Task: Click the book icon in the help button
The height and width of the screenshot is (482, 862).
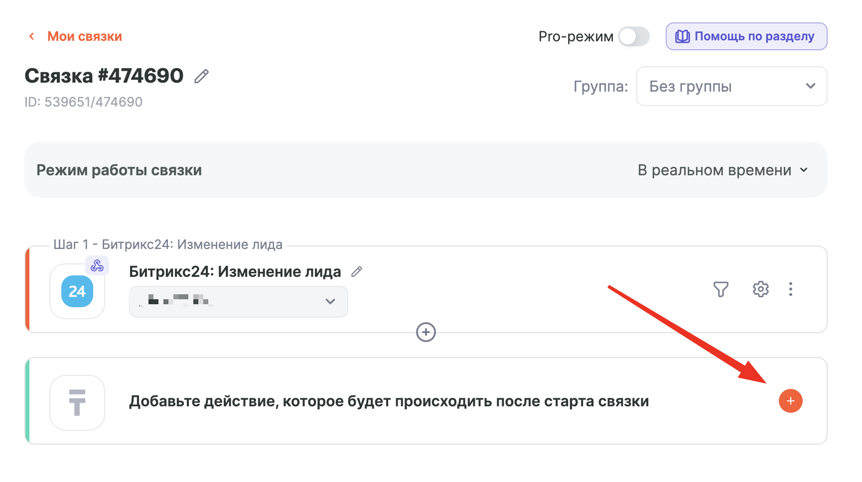Action: point(682,36)
